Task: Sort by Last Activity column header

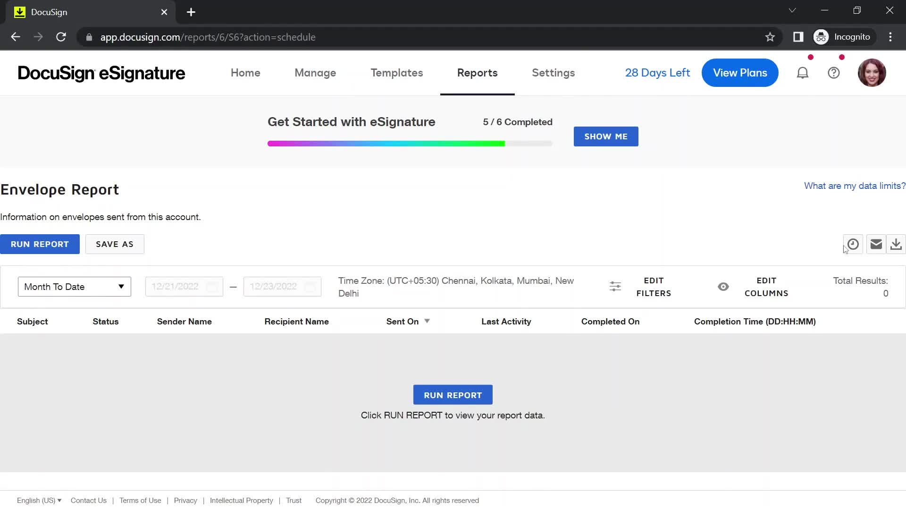Action: (x=506, y=322)
